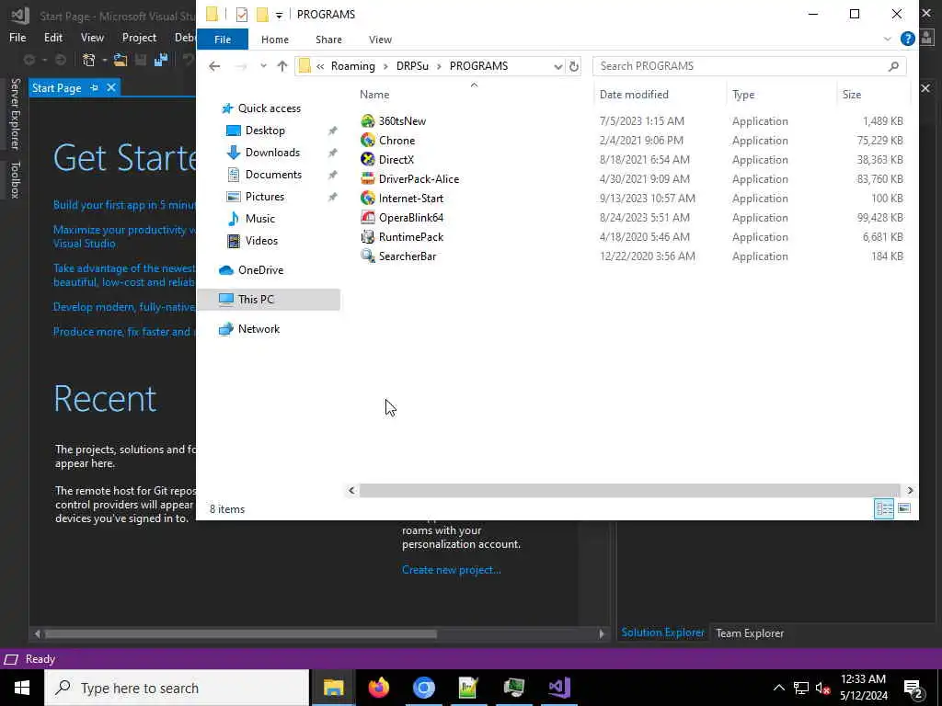The width and height of the screenshot is (942, 706).
Task: Open Visual Studio File menu
Action: (17, 37)
